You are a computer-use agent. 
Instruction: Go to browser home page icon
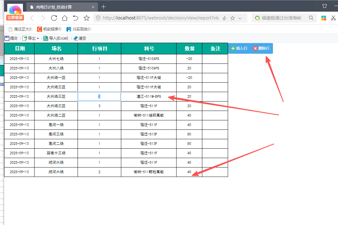point(65,18)
